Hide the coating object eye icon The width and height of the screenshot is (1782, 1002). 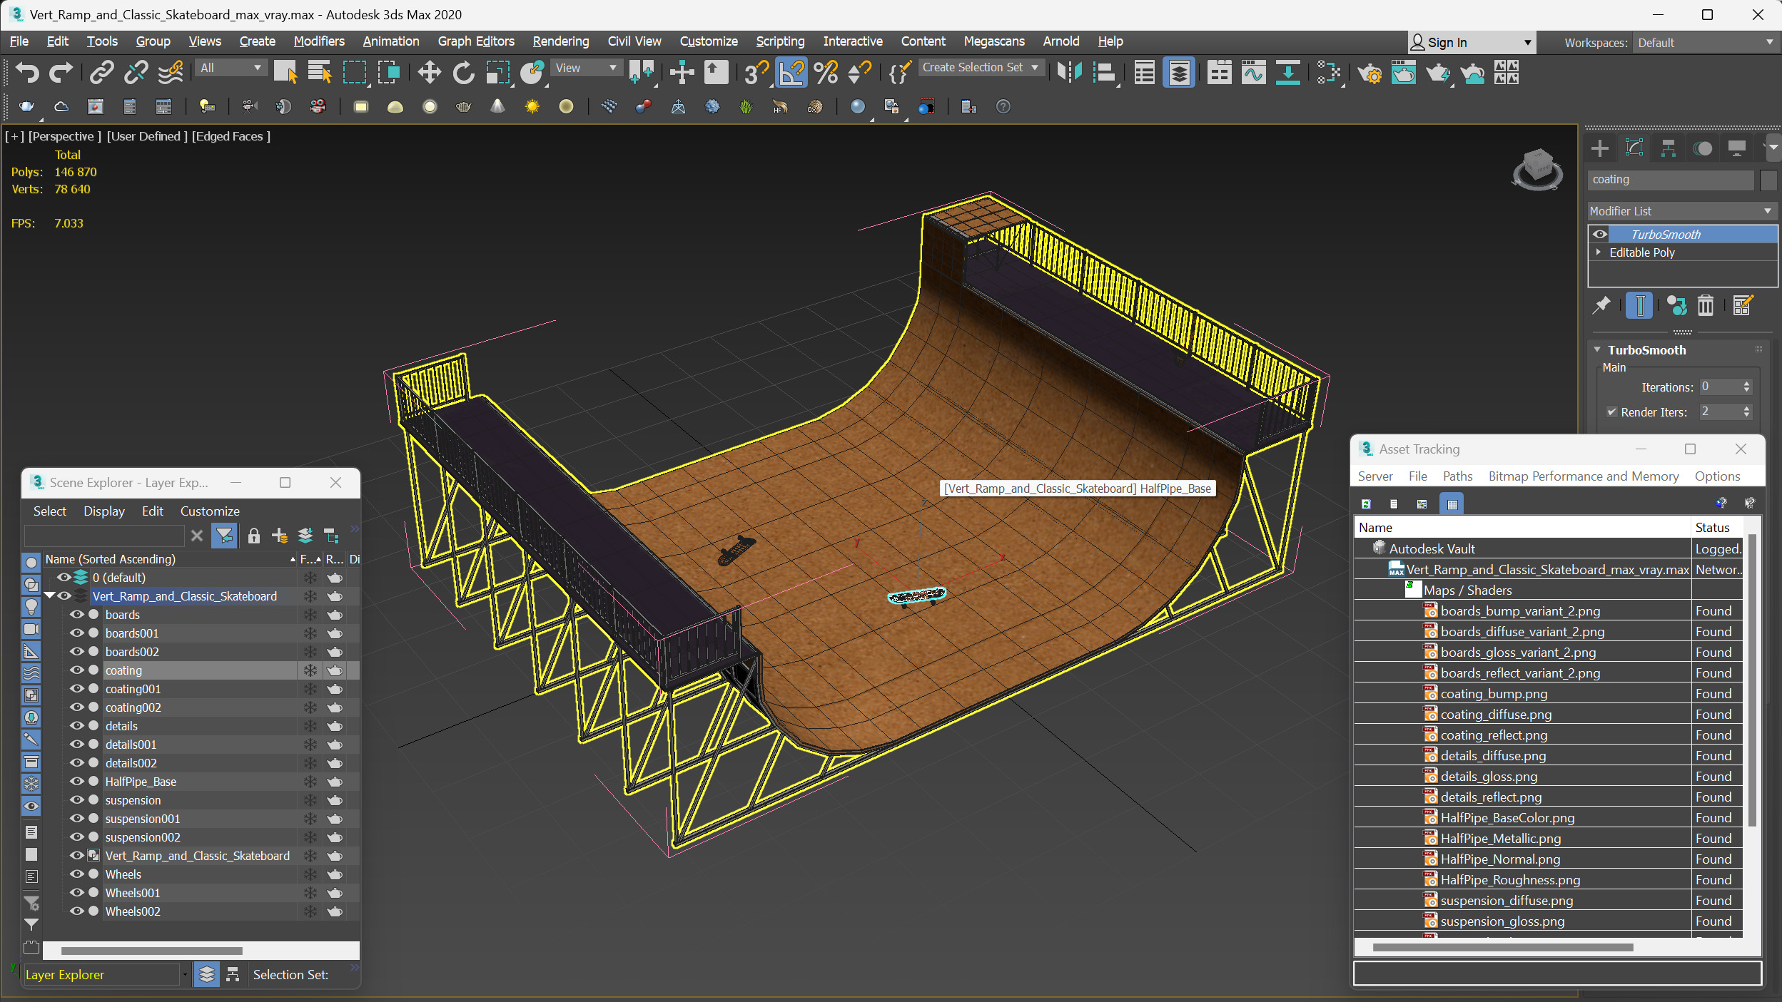(76, 670)
